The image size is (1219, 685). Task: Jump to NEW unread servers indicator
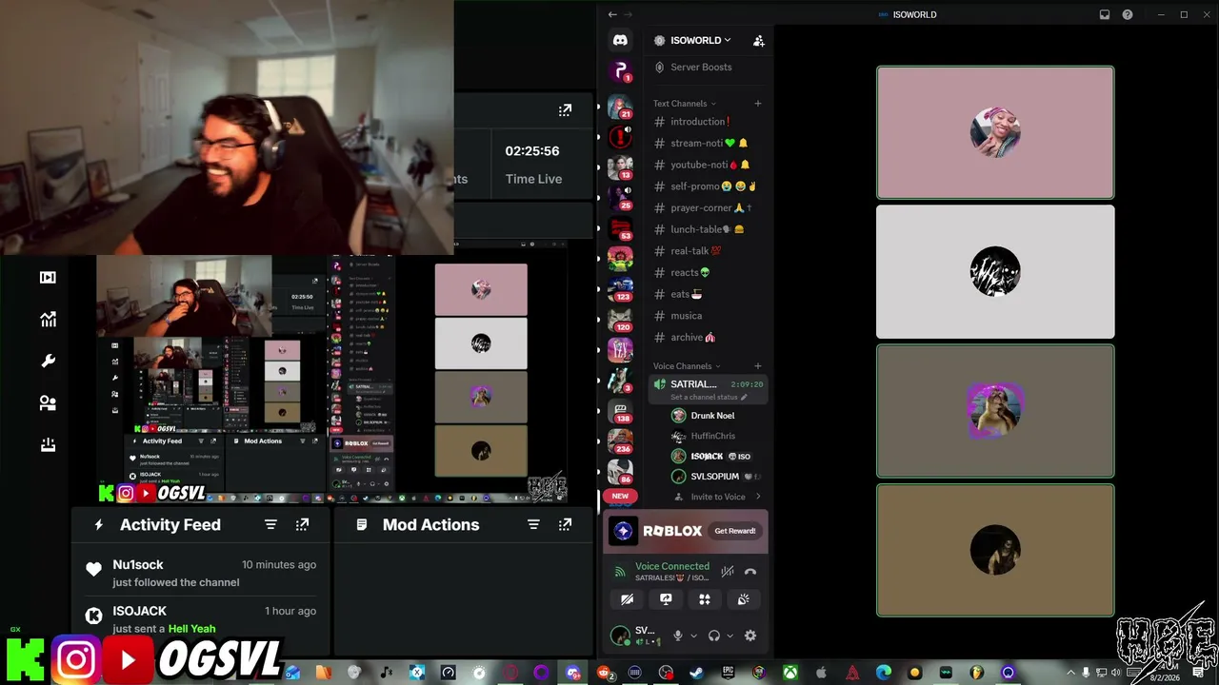(620, 496)
